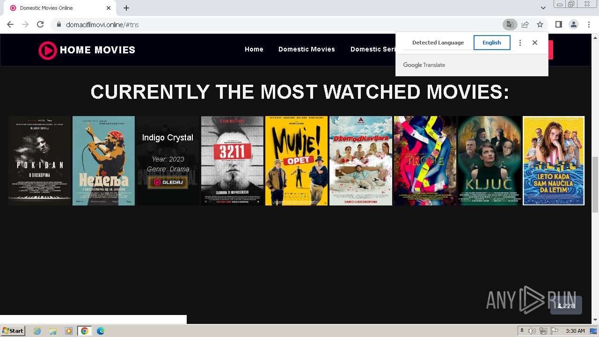
Task: Click the Indigo Crystal title text
Action: [x=168, y=138]
